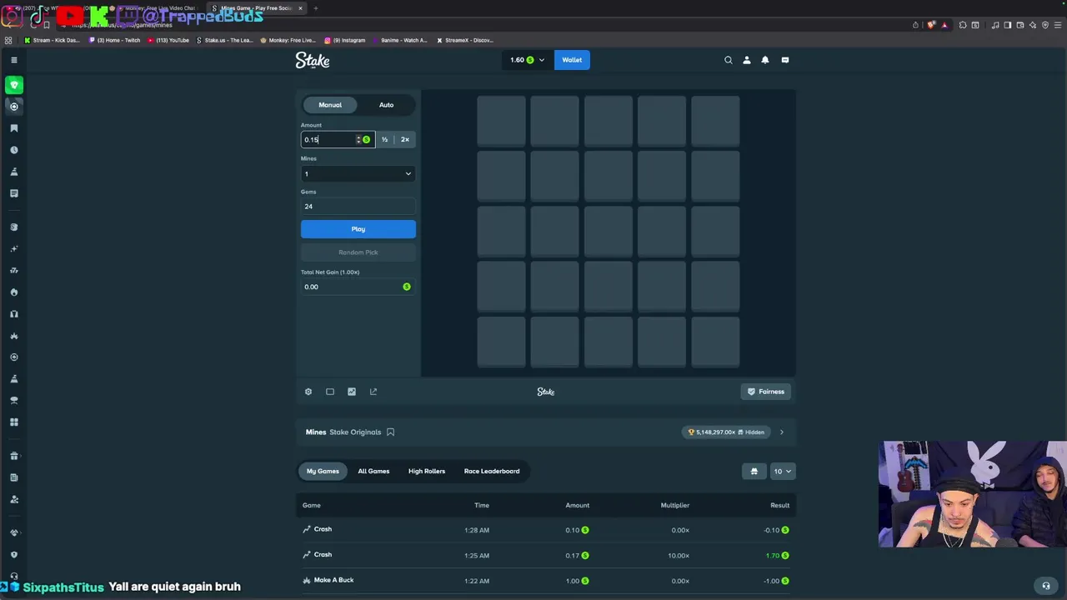Image resolution: width=1067 pixels, height=600 pixels.
Task: Focus the Amount input field
Action: pyautogui.click(x=329, y=139)
